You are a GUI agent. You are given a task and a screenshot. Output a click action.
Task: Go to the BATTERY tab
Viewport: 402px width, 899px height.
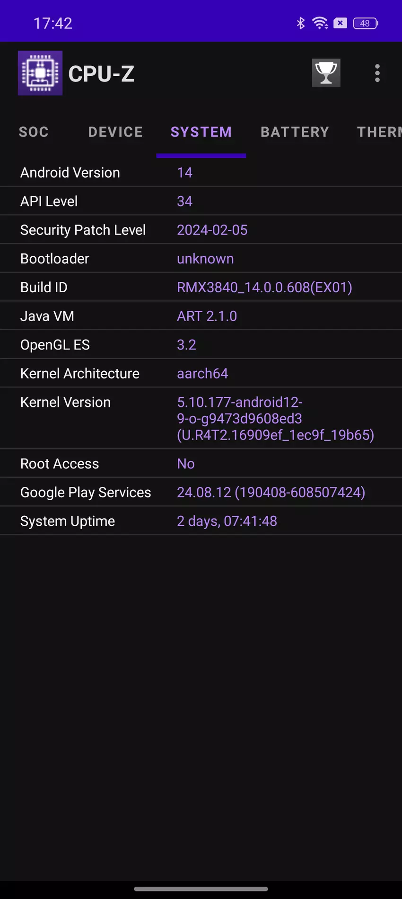[x=295, y=132]
